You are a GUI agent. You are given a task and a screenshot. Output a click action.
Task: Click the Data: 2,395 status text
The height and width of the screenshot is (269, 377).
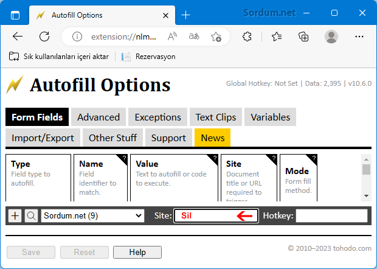tap(323, 83)
